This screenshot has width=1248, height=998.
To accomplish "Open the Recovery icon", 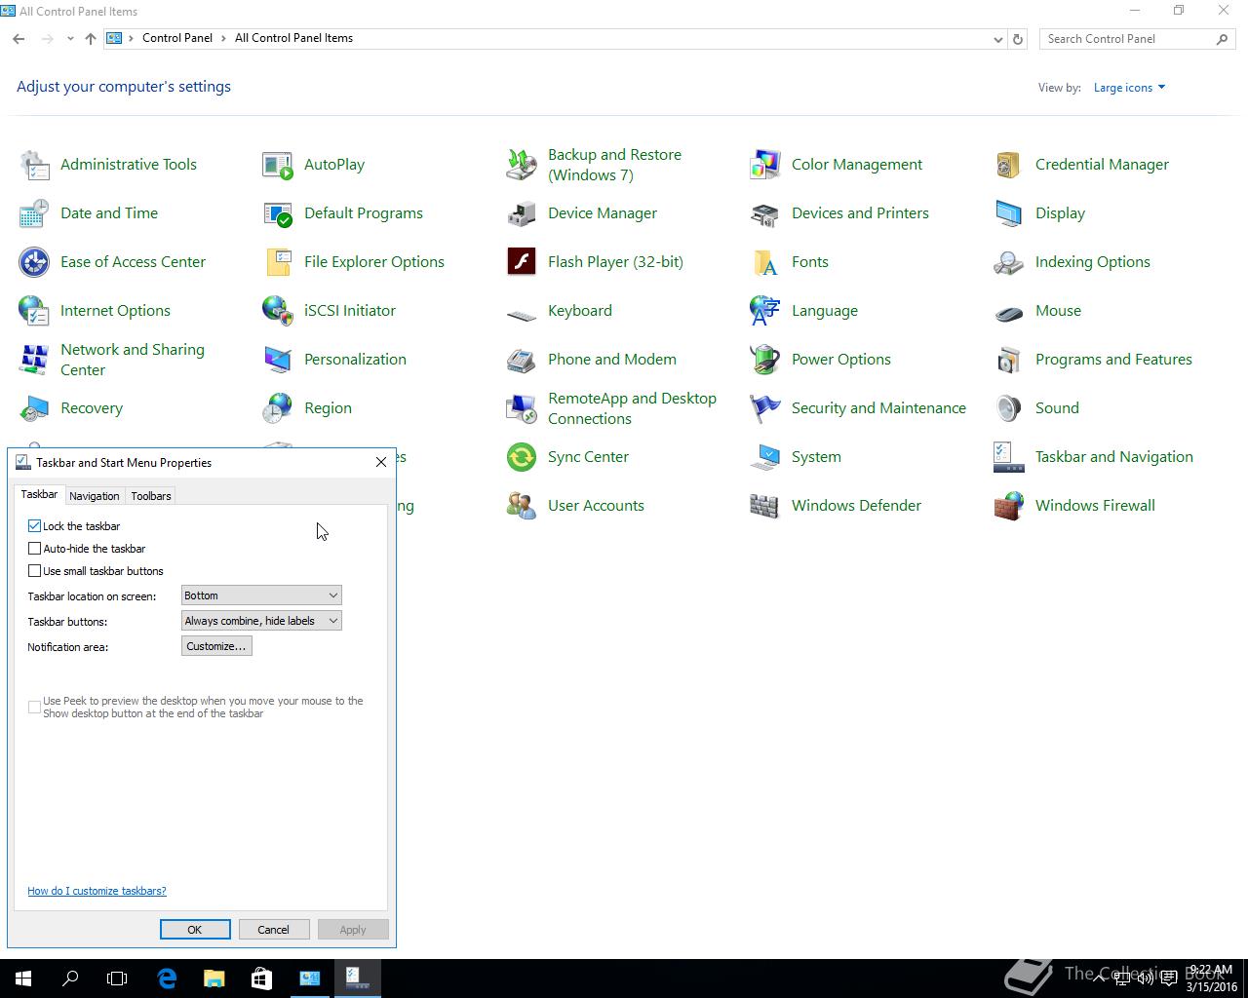I will pos(34,408).
